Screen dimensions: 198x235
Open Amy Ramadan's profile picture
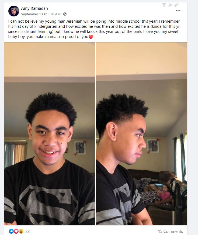(x=14, y=11)
